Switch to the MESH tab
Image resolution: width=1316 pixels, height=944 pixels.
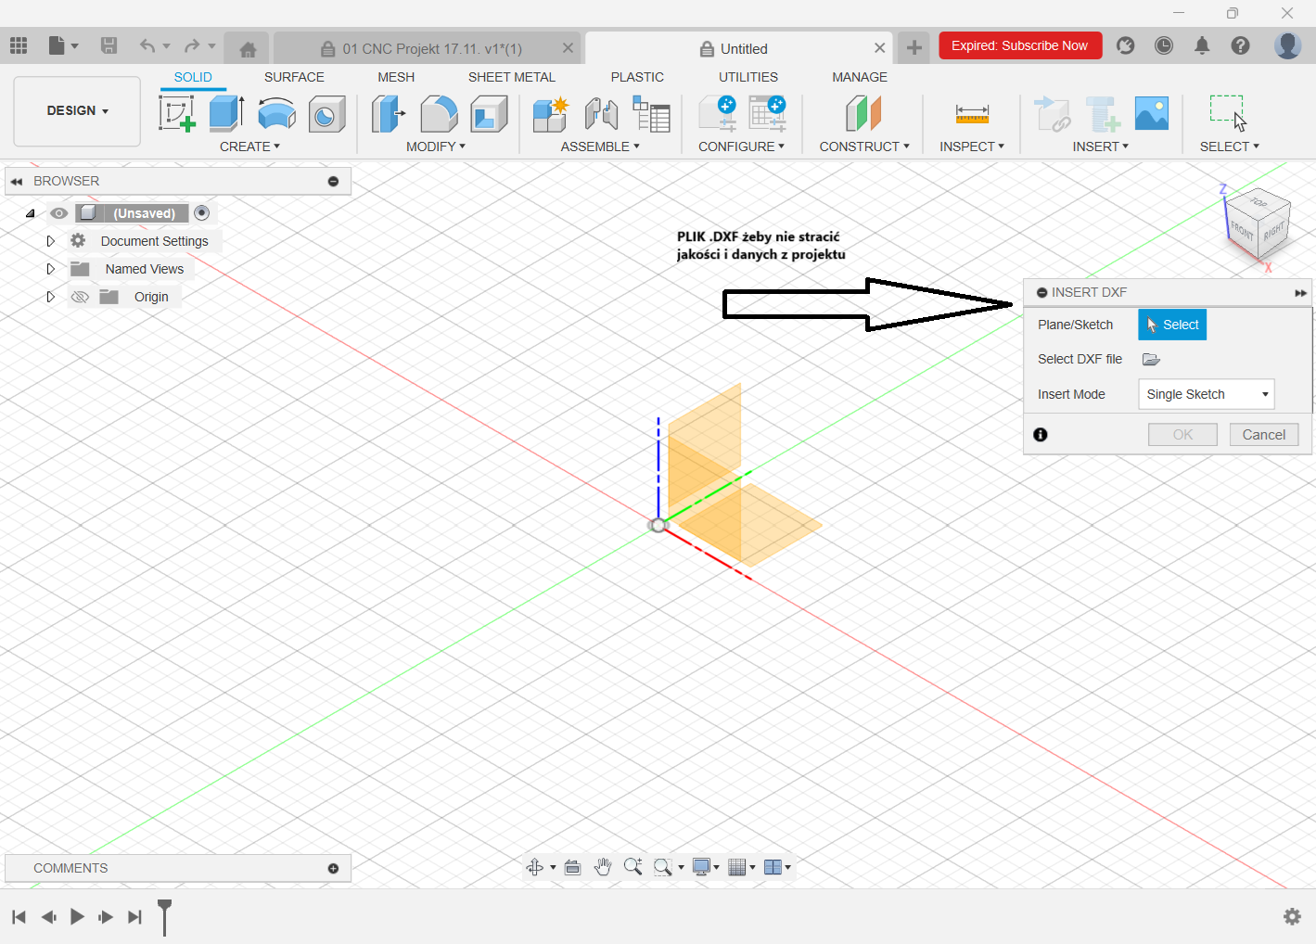pyautogui.click(x=396, y=77)
